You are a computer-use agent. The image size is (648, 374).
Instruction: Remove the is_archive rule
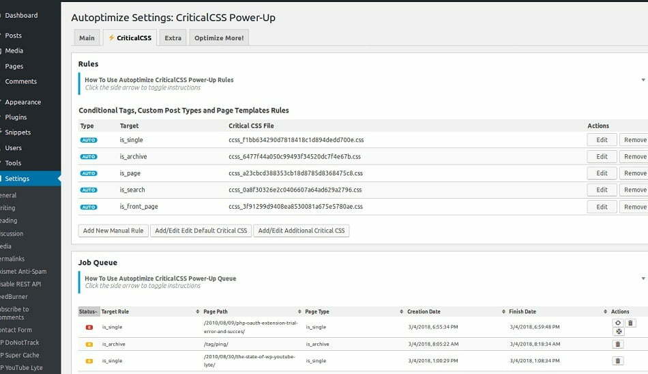click(x=634, y=156)
